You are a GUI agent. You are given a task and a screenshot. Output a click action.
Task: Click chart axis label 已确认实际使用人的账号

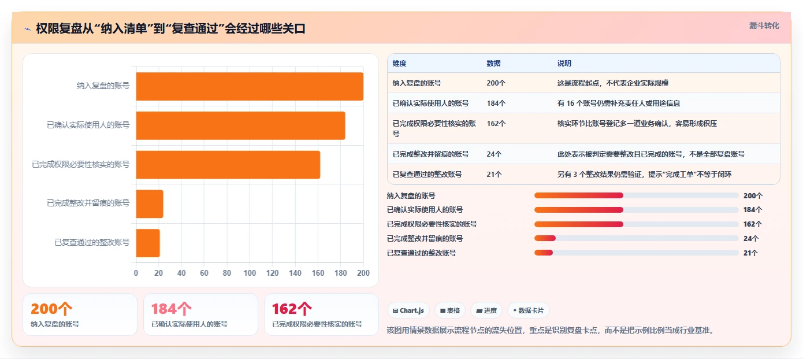(x=88, y=125)
